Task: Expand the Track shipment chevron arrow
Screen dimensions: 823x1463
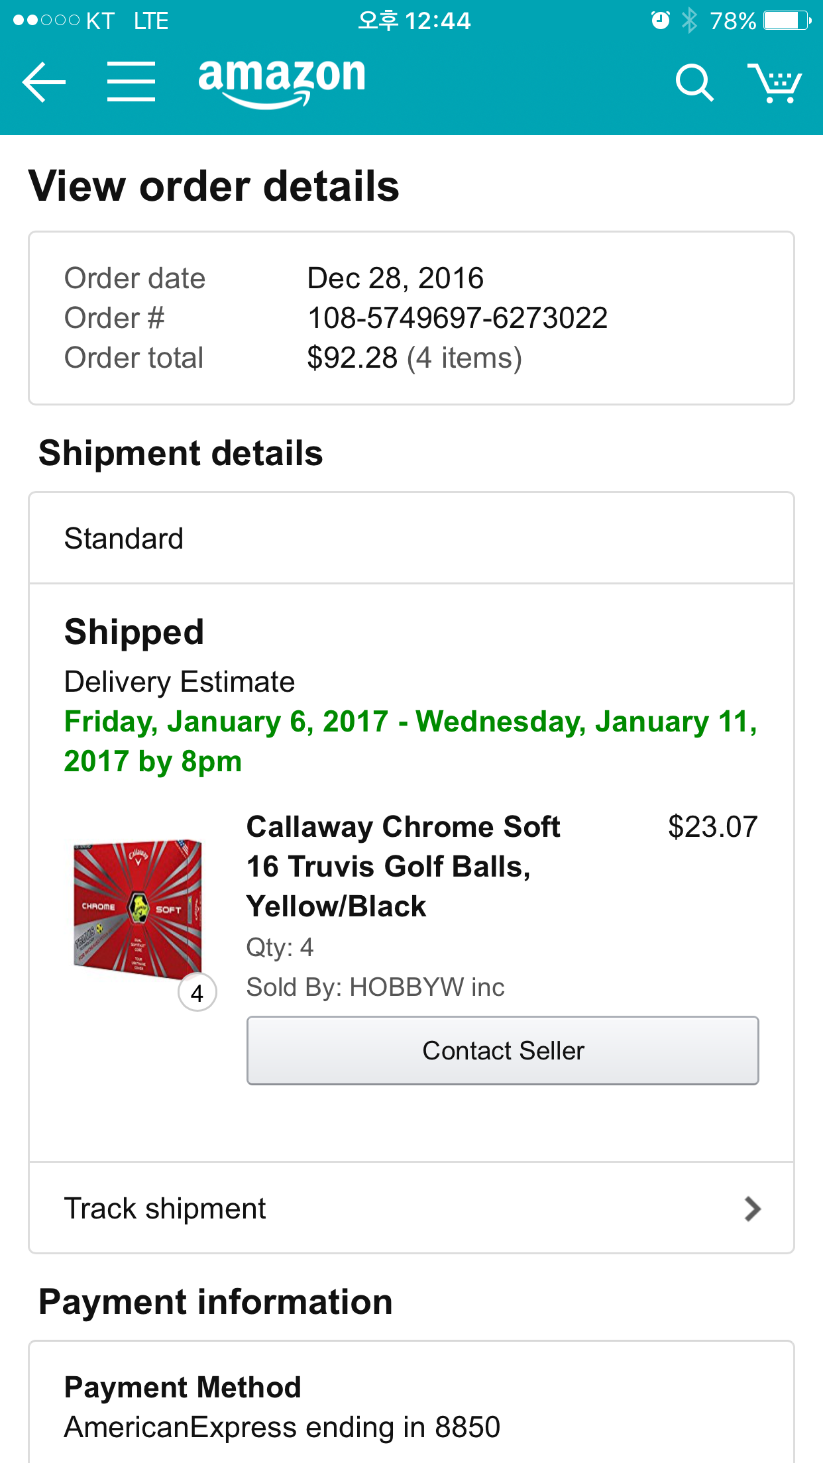Action: [752, 1209]
